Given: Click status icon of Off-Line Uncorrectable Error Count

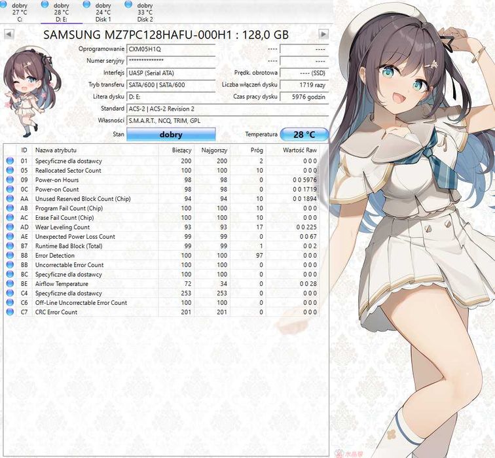Looking at the screenshot, I should [10, 302].
